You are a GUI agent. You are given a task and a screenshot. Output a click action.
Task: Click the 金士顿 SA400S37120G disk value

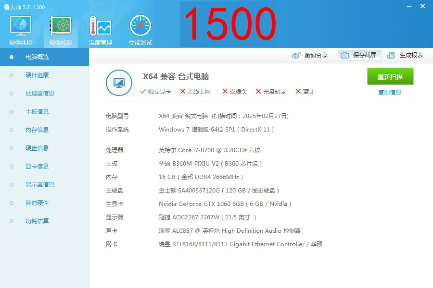(219, 191)
